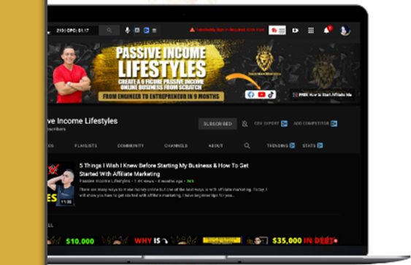Switch to the CHANNELS tab
This screenshot has height=265, width=411.
point(176,146)
